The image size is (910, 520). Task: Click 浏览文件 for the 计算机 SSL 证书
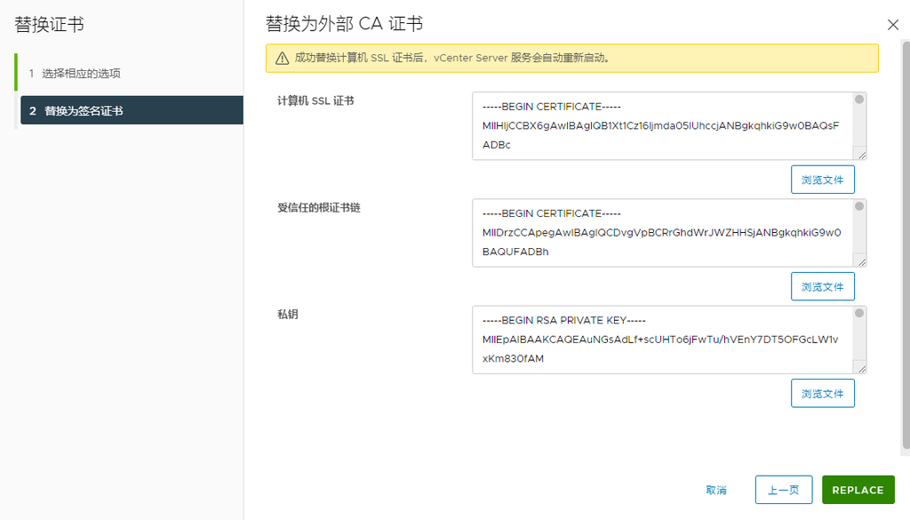click(x=822, y=180)
